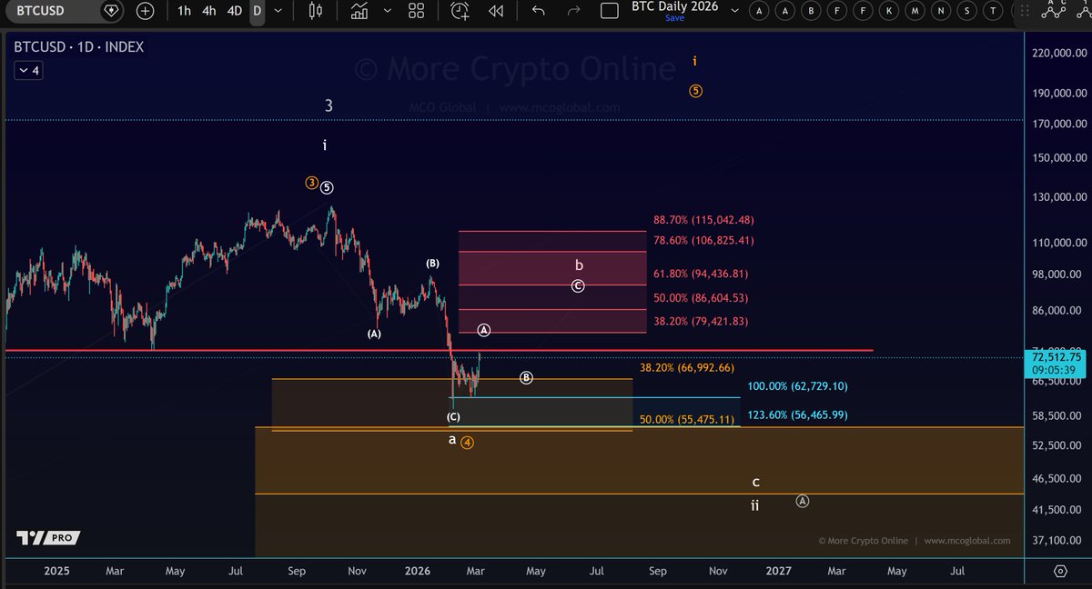
Task: Open the layout setup square icon
Action: point(610,11)
